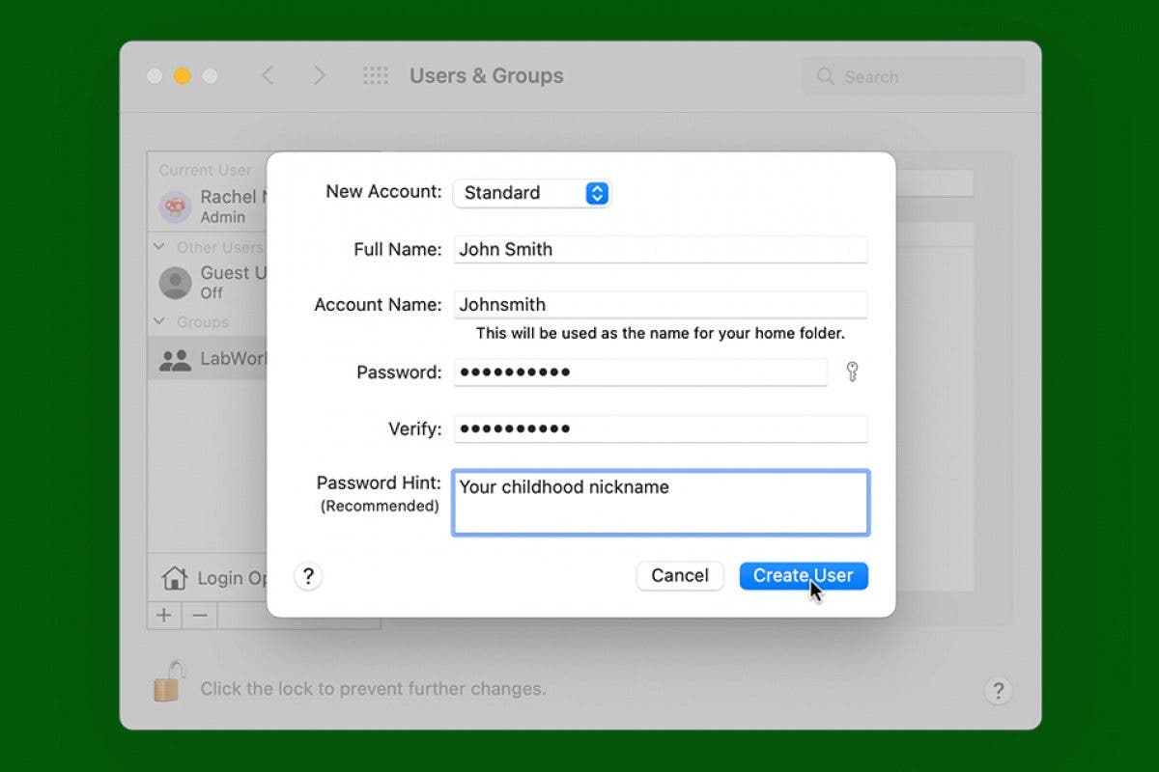This screenshot has height=772, width=1159.
Task: Open the New Account type dropdown
Action: click(x=532, y=193)
